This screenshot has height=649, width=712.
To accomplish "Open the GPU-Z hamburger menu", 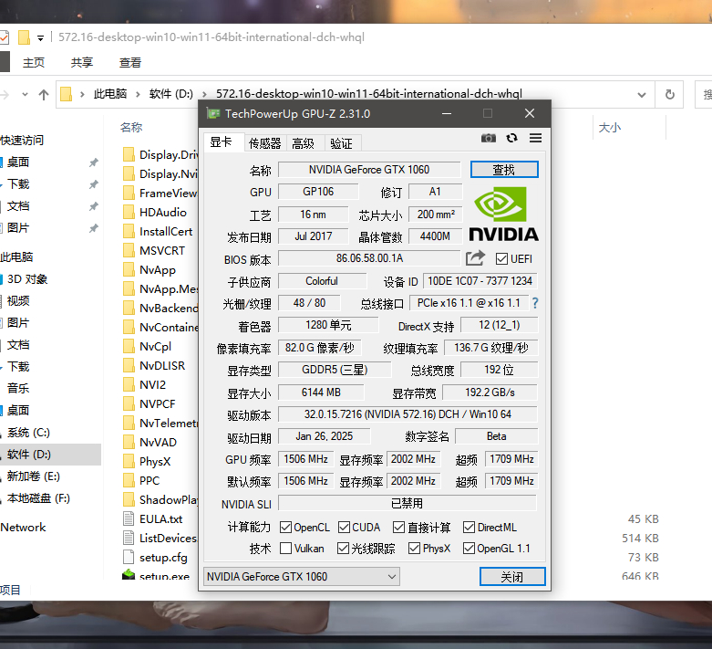I will tap(535, 138).
